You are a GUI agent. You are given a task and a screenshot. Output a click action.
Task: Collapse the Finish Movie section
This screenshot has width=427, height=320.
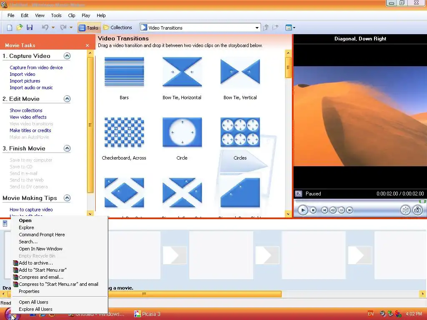point(67,148)
